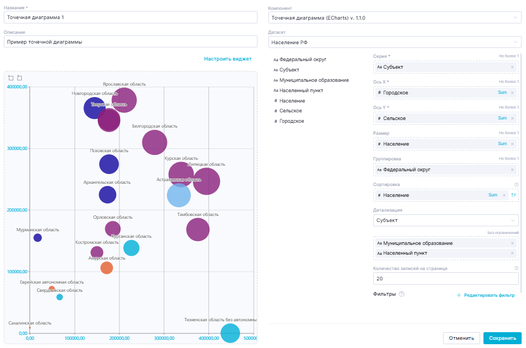Toggle sort direction icon in Сортировка
This screenshot has width=526, height=348.
(513, 195)
